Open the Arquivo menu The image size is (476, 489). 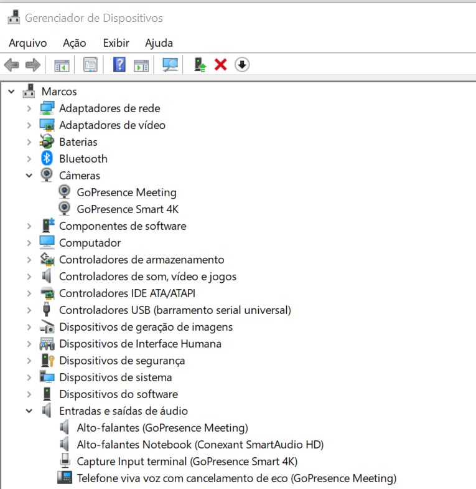pyautogui.click(x=28, y=43)
